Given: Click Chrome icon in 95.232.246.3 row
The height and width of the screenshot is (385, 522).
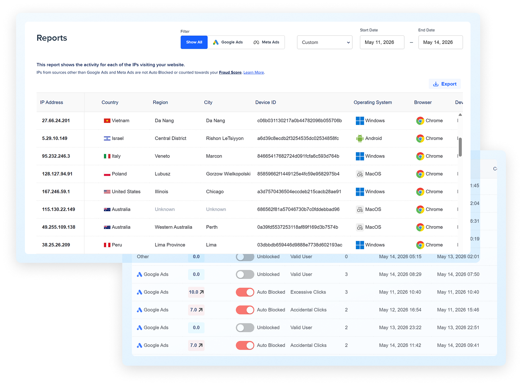Looking at the screenshot, I should (420, 156).
